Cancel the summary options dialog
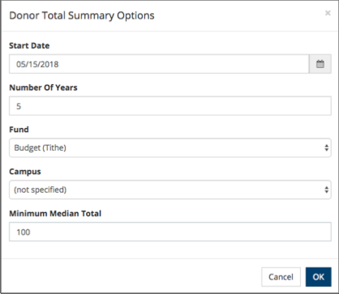Viewport: 339px width, 294px height. click(281, 277)
